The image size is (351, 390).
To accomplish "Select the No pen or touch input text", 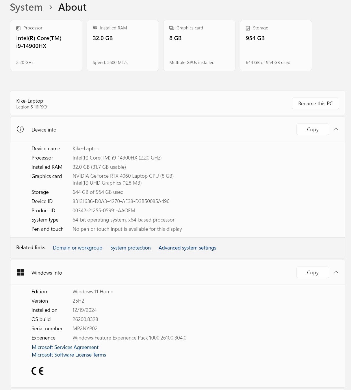I will [127, 229].
